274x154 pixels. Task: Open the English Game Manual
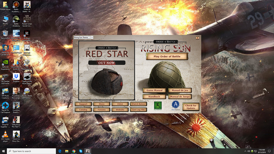click(154, 90)
